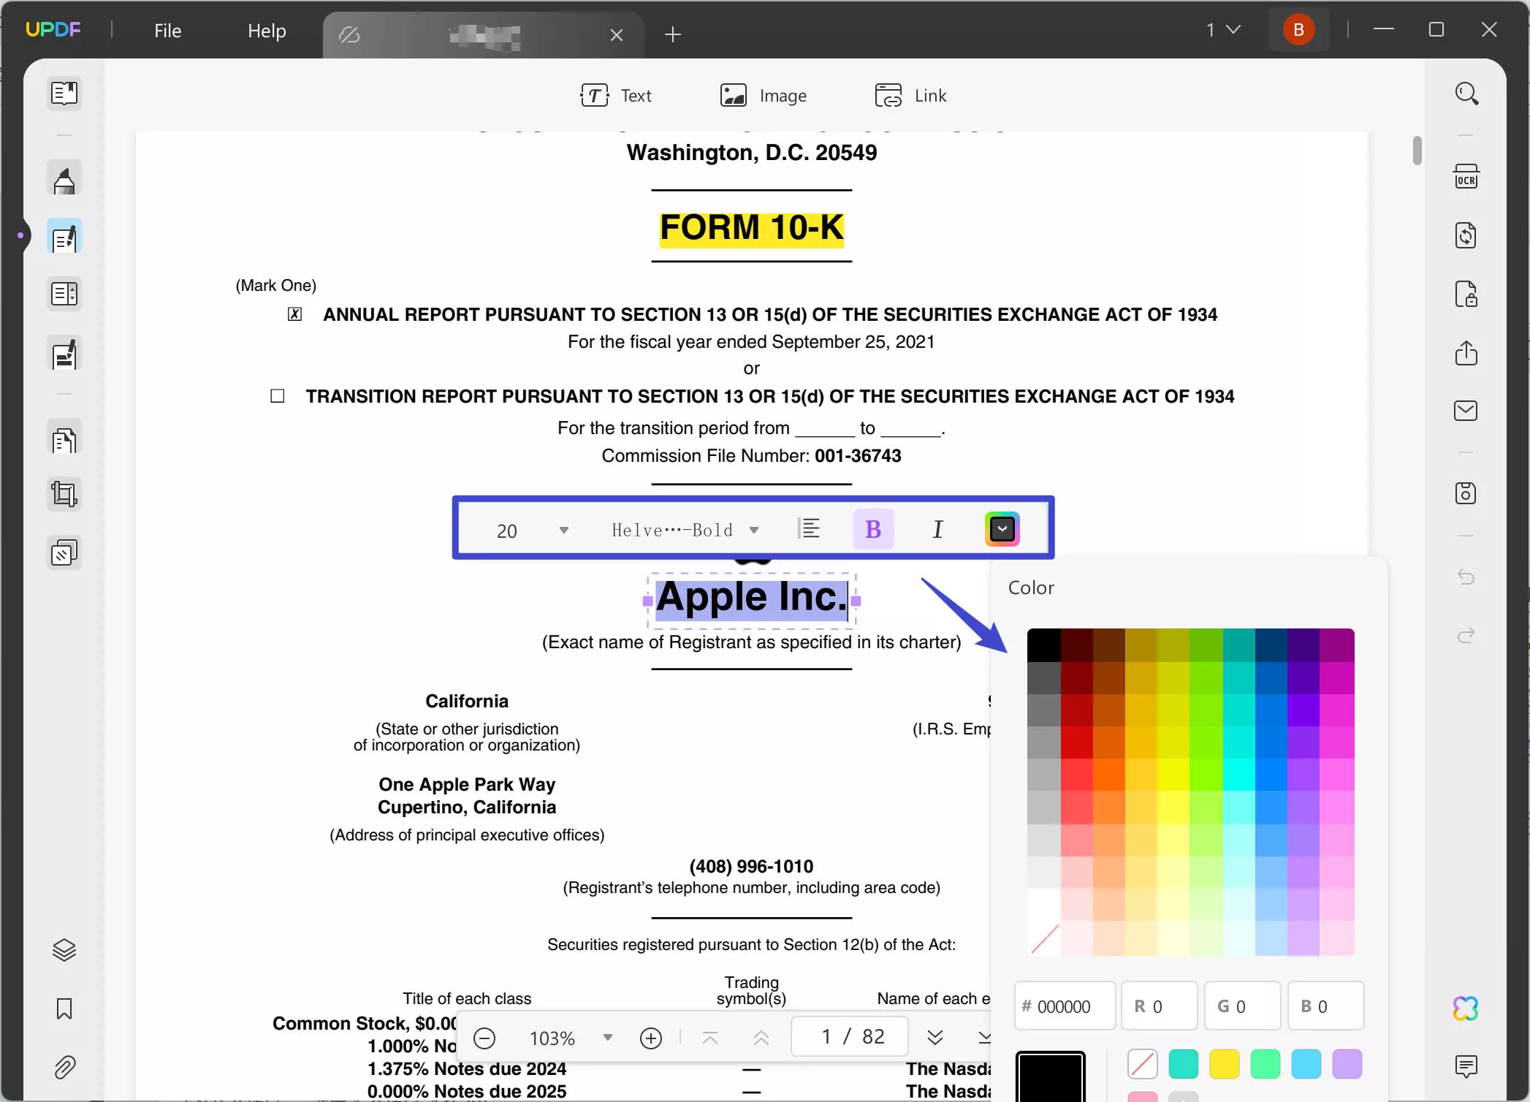Select the purple preset color swatch
The image size is (1530, 1102).
click(x=1347, y=1064)
